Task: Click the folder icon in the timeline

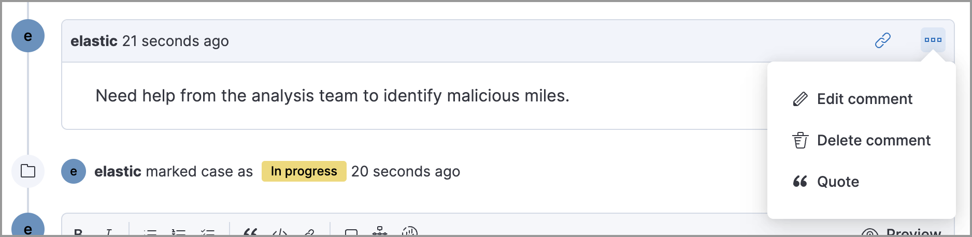Action: [x=28, y=171]
